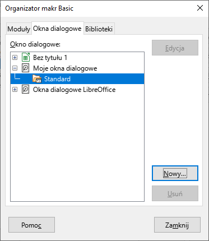Image resolution: width=209 pixels, height=241 pixels.
Task: Switch to the Moduły tab
Action: 18,29
